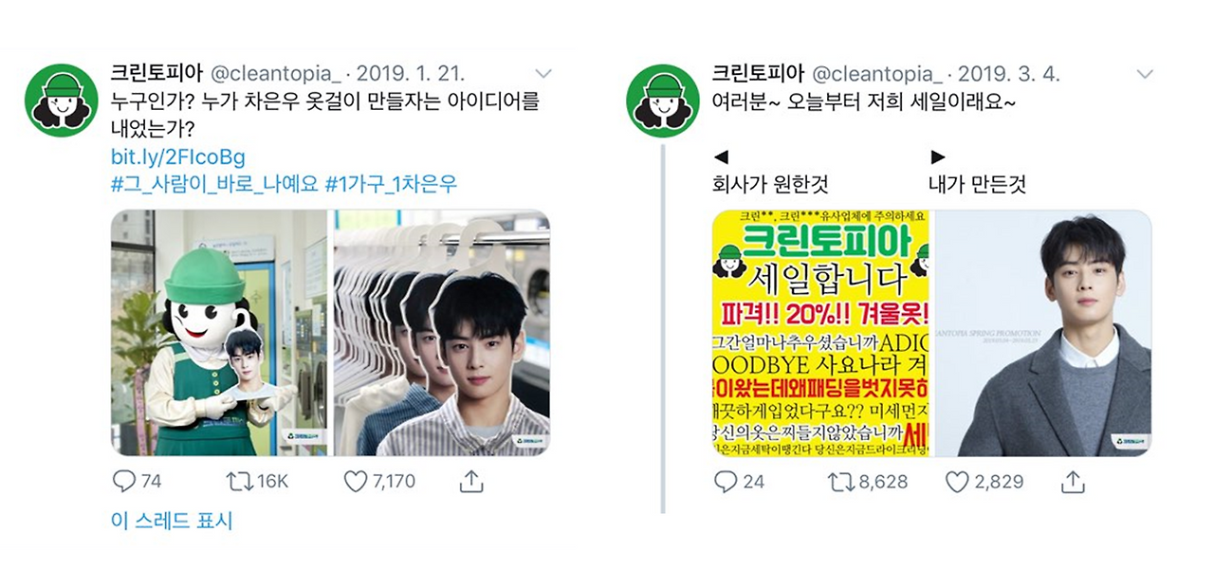Open the row of face hangers photo
This screenshot has height=569, width=1214.
click(x=441, y=333)
